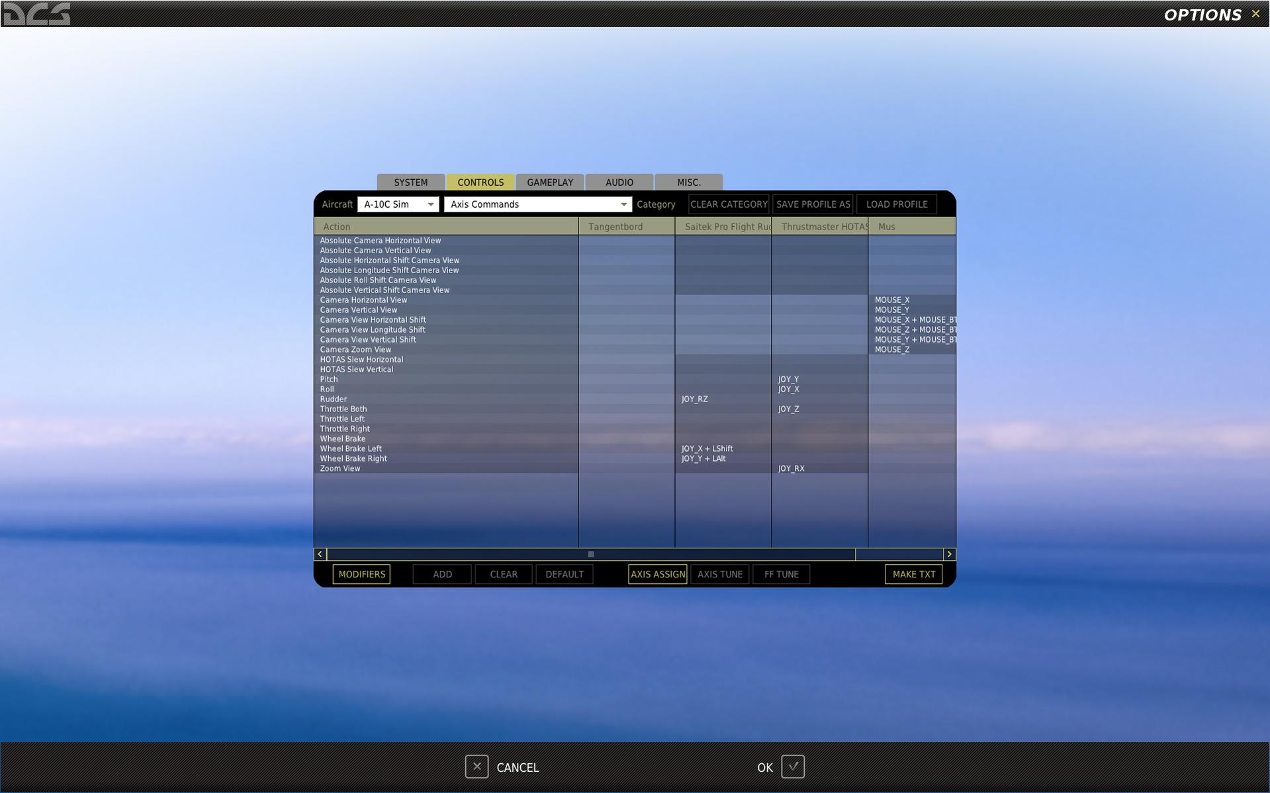This screenshot has height=793, width=1270.
Task: Click the FF TUNE button
Action: pos(782,574)
